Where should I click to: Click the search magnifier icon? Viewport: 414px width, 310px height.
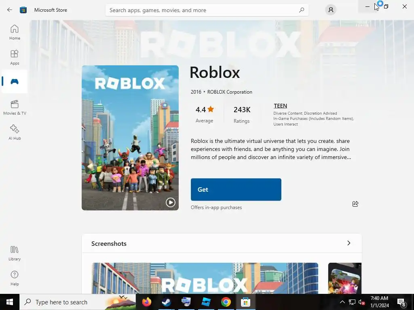301,10
